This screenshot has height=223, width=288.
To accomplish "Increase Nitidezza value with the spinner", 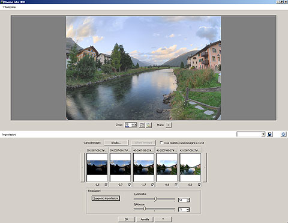I will (x=188, y=209).
